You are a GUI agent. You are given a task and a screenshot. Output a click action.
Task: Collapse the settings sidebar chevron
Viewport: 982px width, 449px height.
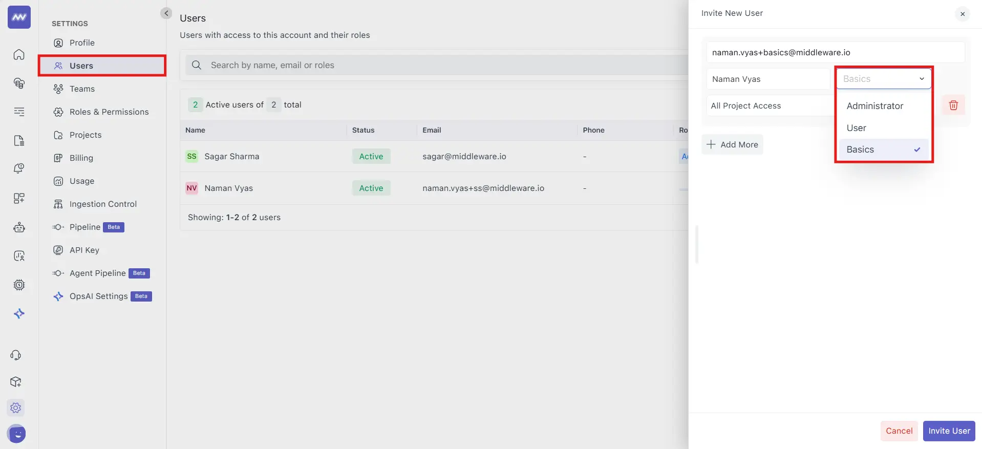coord(166,13)
